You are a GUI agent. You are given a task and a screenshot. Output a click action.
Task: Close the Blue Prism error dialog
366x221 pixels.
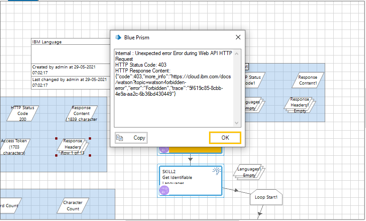click(x=238, y=37)
